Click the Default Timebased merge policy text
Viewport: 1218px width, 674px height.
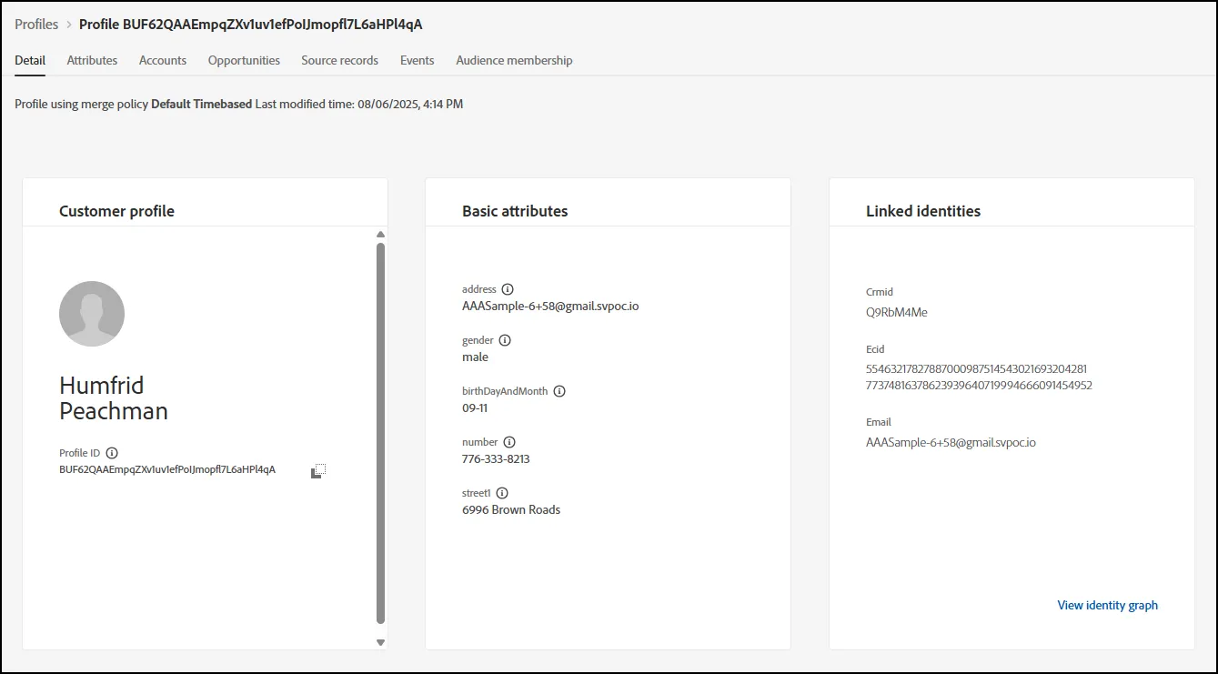point(202,104)
